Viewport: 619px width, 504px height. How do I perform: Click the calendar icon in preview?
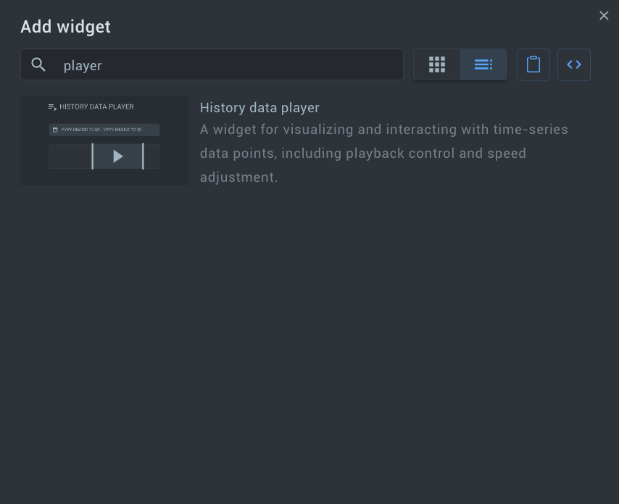click(x=55, y=130)
